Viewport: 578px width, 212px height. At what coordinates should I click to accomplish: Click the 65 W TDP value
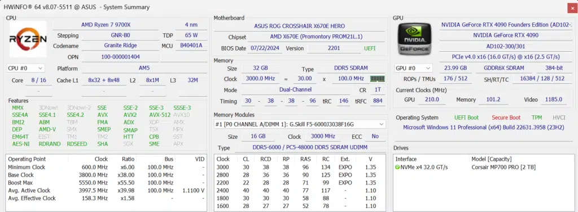[191, 35]
